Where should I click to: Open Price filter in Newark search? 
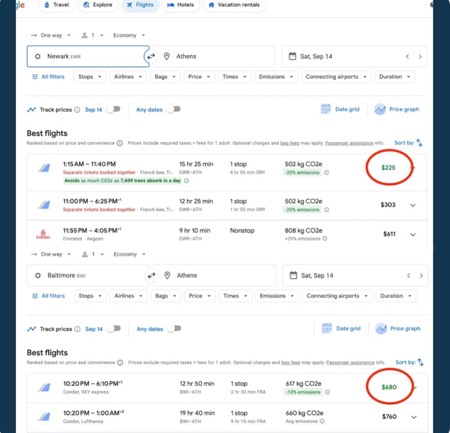tap(199, 77)
